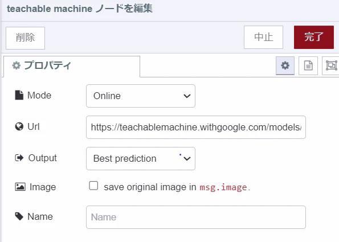
Task: Click gear icon in プロパティ tab
Action: point(16,65)
